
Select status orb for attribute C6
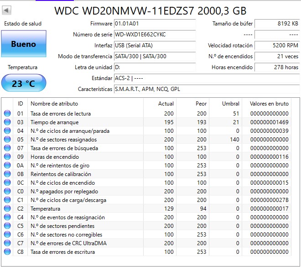pyautogui.click(x=7, y=234)
